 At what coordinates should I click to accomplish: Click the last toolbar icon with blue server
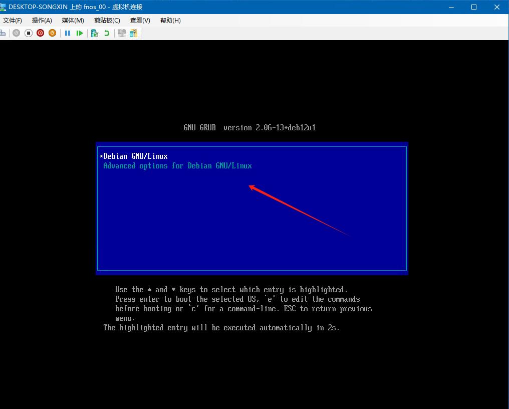click(x=133, y=33)
